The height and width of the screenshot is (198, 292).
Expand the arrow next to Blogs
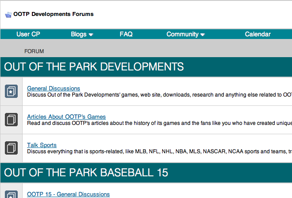click(91, 35)
